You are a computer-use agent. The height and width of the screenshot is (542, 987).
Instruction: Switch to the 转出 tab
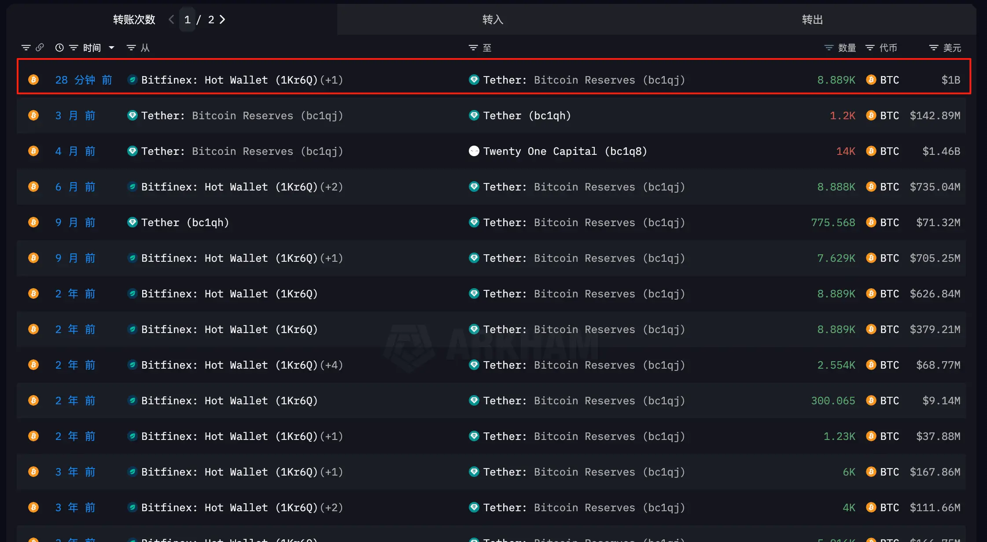pos(813,19)
